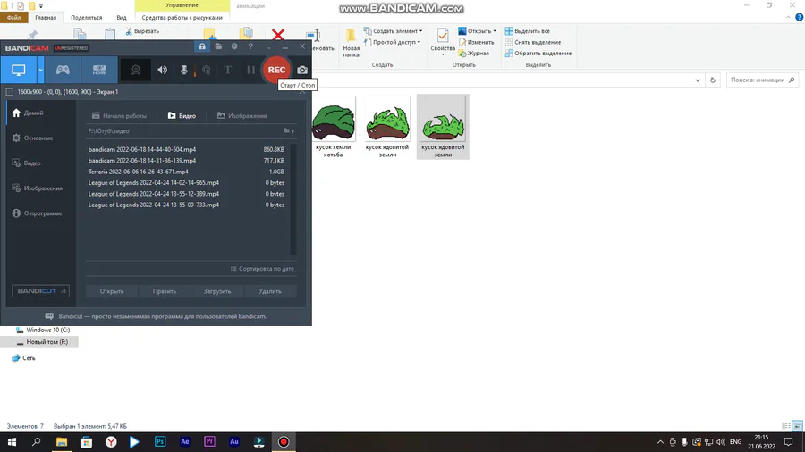805x452 pixels.
Task: Switch to Поделиться ribbon tab
Action: tap(86, 18)
